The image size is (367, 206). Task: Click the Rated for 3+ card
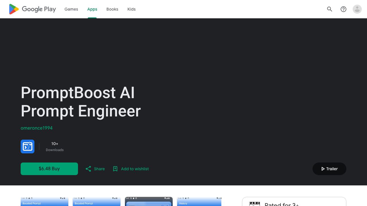tap(294, 202)
